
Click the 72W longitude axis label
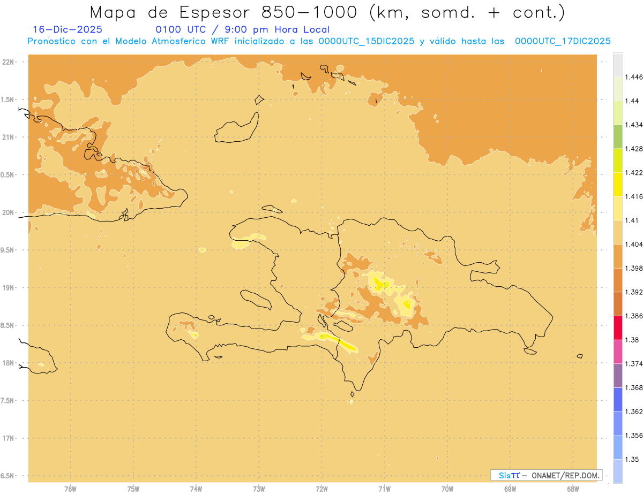pyautogui.click(x=322, y=489)
